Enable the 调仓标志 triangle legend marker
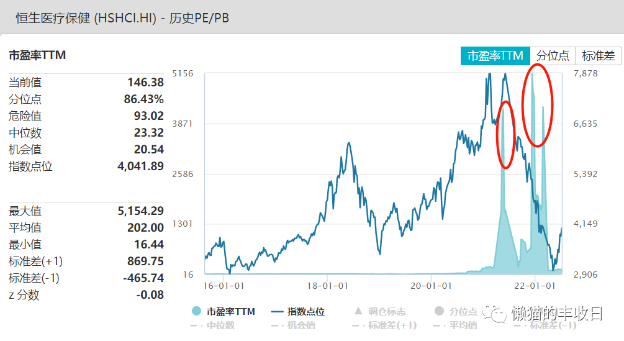Image resolution: width=624 pixels, height=341 pixels. [379, 312]
